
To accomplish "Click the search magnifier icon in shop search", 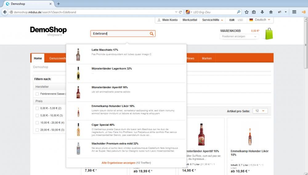I will point(152,34).
